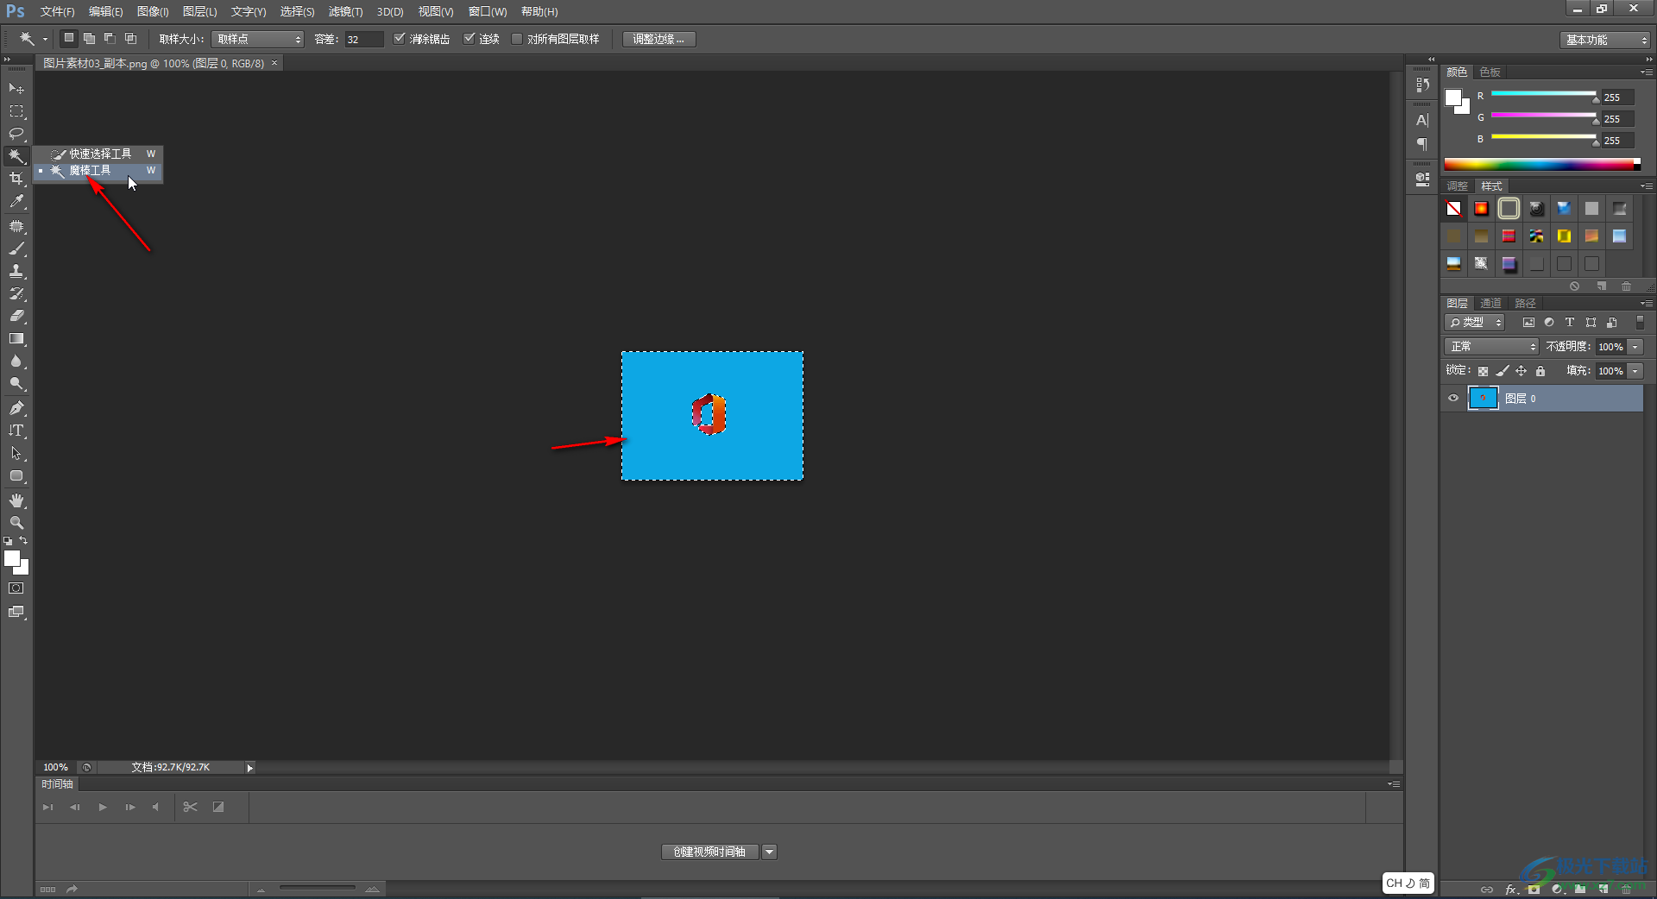Screen dimensions: 1657x899
Task: Select the Spot Healing Brush tool
Action: click(16, 226)
